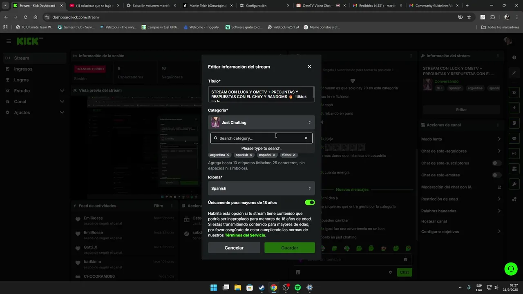Click the green Chat send button
The image size is (523, 294).
[404, 272]
